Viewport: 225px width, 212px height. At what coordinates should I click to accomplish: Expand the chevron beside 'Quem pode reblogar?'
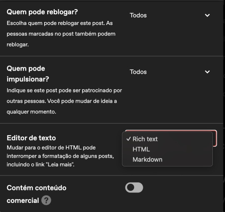click(207, 15)
